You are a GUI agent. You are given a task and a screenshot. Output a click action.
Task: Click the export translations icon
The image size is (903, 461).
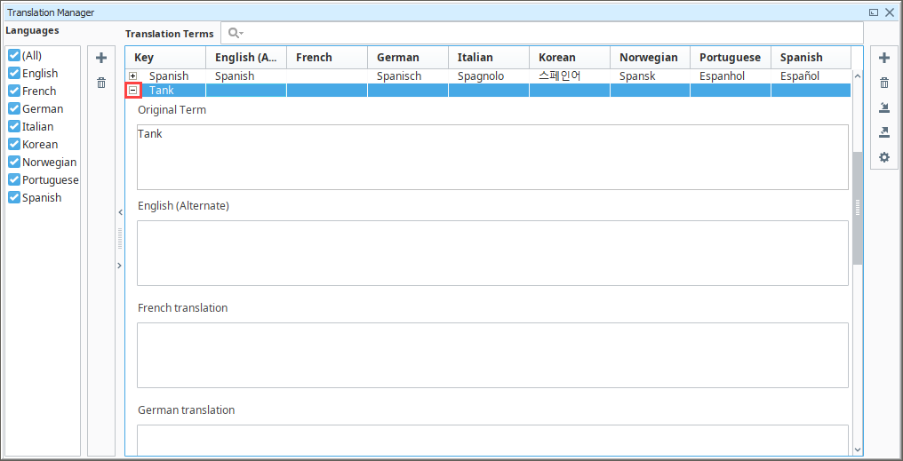tap(884, 132)
